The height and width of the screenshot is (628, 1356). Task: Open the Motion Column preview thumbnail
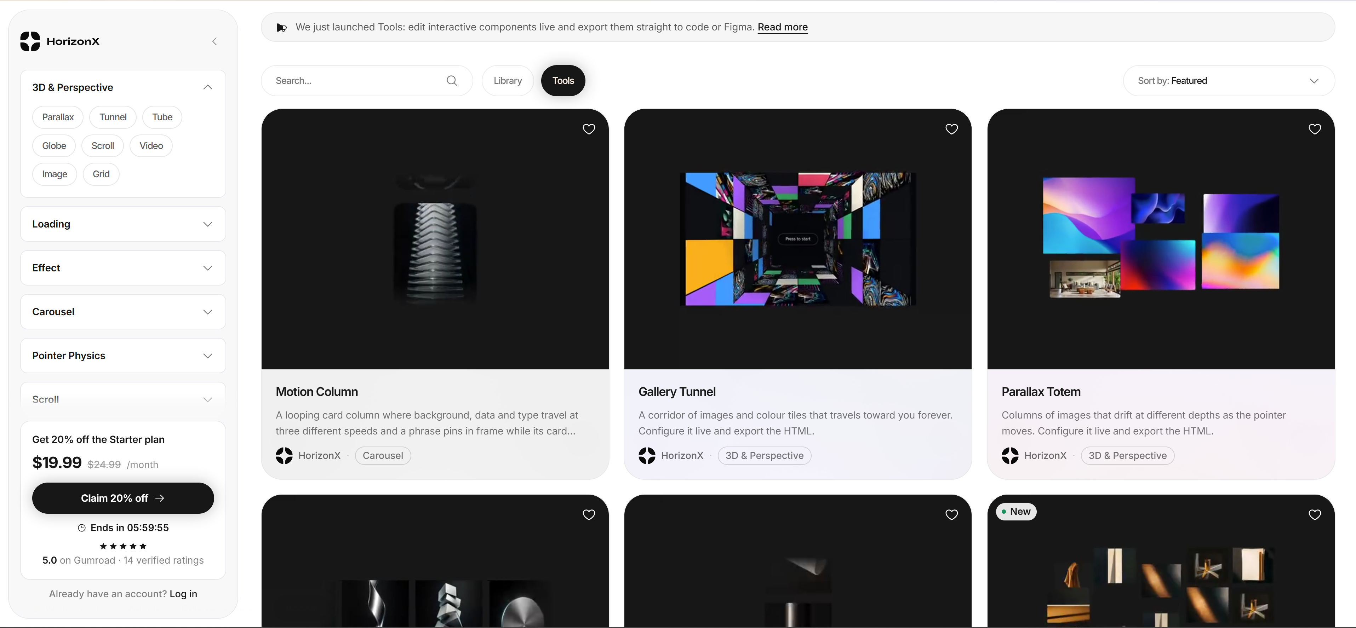click(x=435, y=239)
